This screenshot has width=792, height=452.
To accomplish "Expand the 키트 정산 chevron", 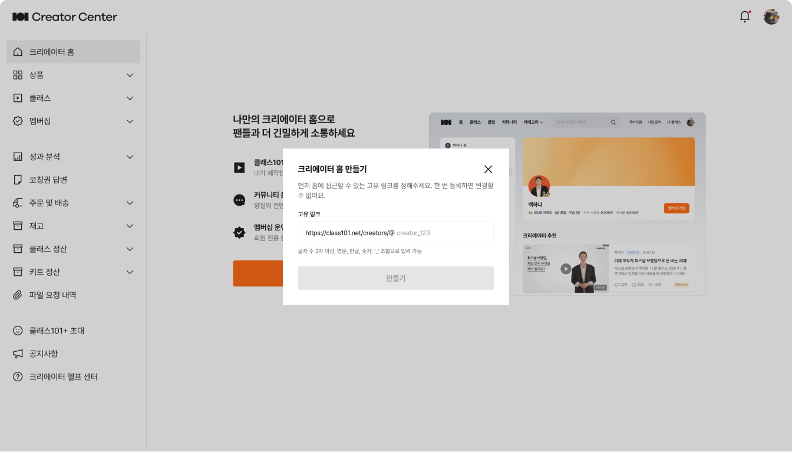I will (130, 272).
